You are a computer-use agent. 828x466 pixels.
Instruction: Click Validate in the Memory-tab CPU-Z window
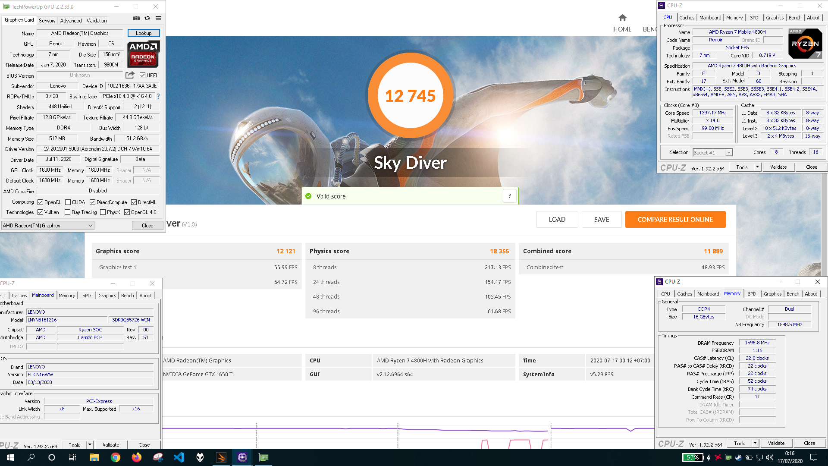776,443
